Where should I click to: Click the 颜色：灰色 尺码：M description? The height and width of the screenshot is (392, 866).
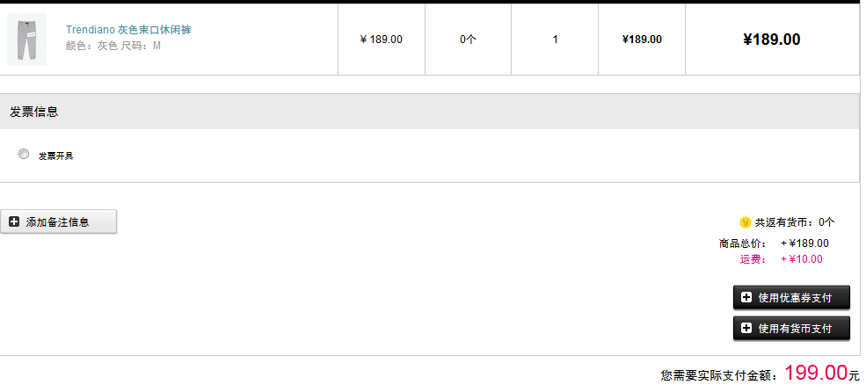113,46
